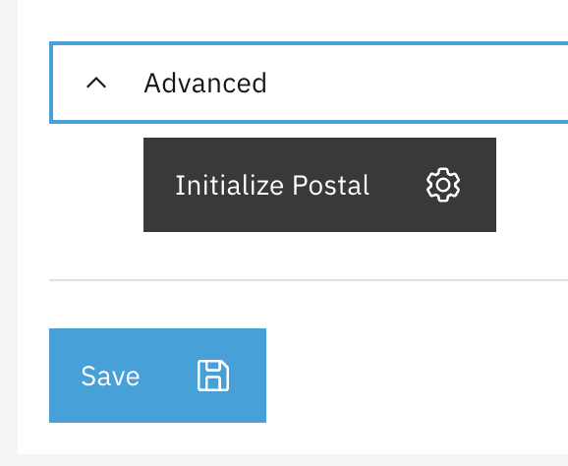Click the white save glyph next to Save

(x=213, y=376)
